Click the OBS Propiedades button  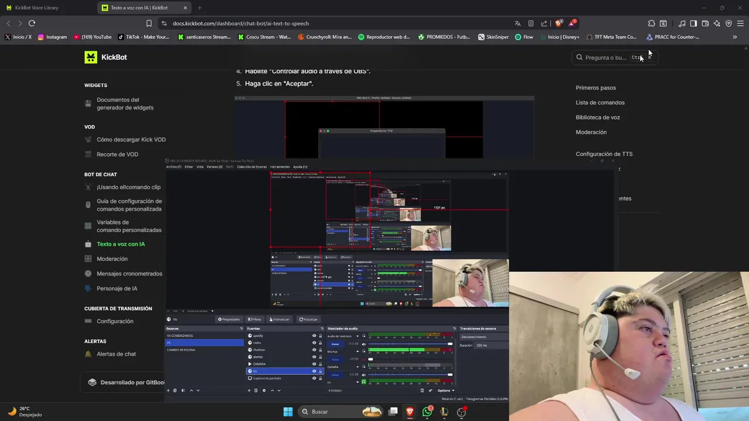[229, 319]
